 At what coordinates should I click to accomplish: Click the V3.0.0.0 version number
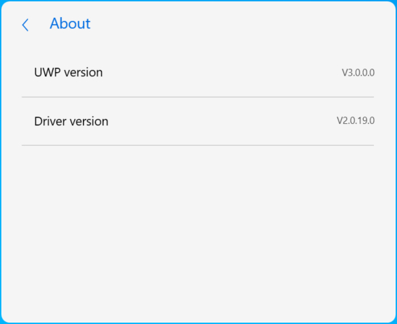358,73
